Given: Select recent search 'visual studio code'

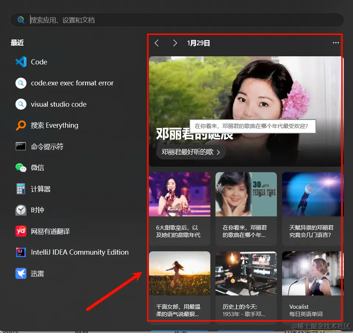Looking at the screenshot, I should [x=58, y=104].
